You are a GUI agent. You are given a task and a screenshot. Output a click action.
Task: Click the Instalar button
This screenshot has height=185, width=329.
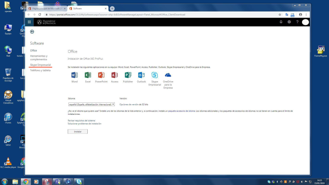click(77, 132)
